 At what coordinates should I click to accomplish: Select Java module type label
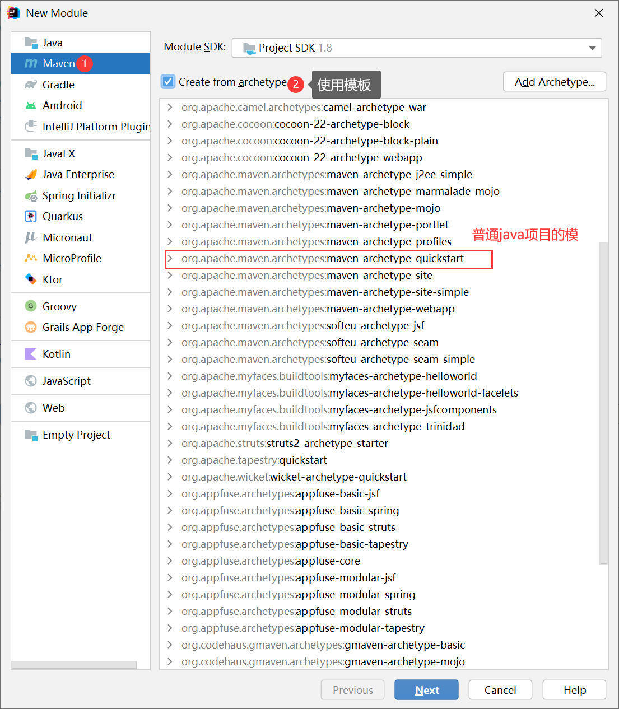[x=53, y=43]
